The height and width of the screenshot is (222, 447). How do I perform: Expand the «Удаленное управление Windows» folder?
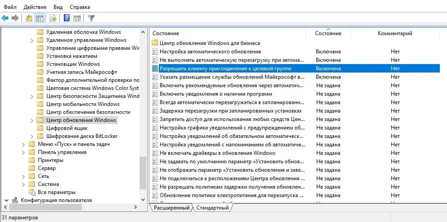[x=32, y=40]
